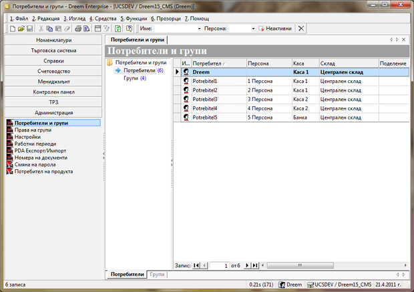Click the filter funnel toolbar icon

(x=106, y=29)
